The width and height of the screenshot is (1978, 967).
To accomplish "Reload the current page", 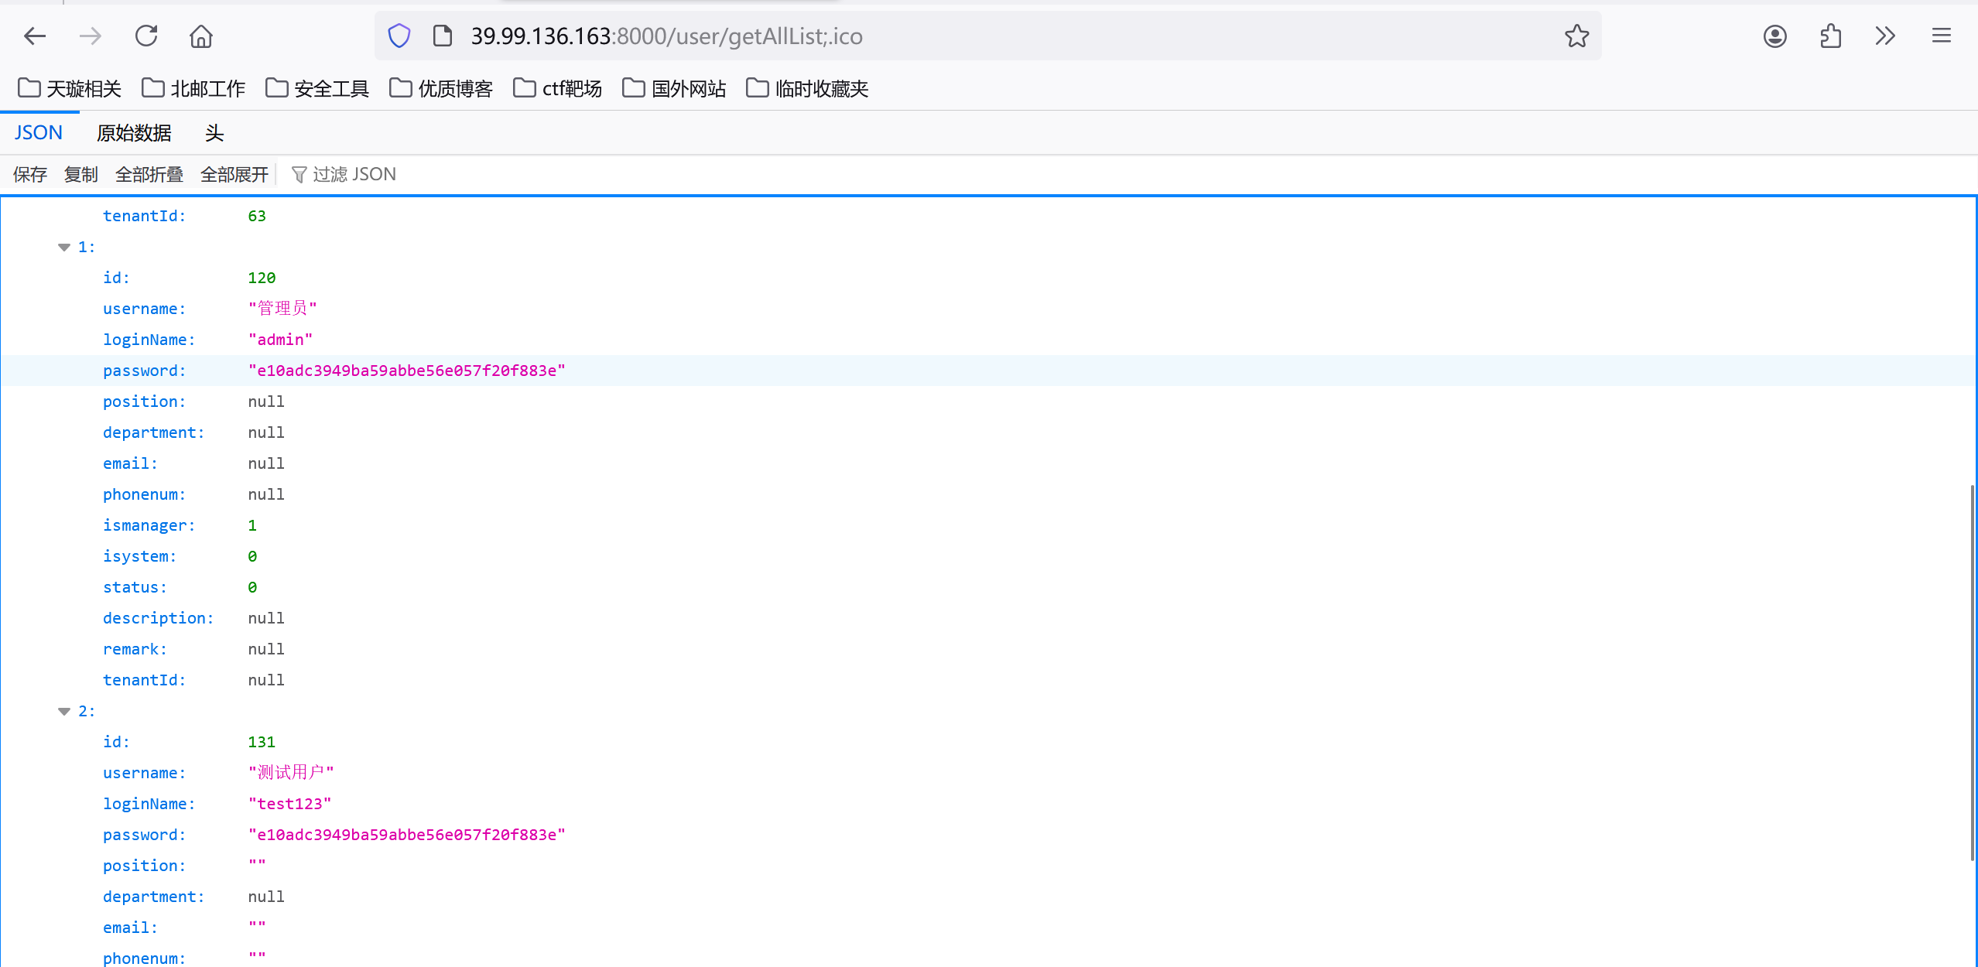I will tap(146, 36).
